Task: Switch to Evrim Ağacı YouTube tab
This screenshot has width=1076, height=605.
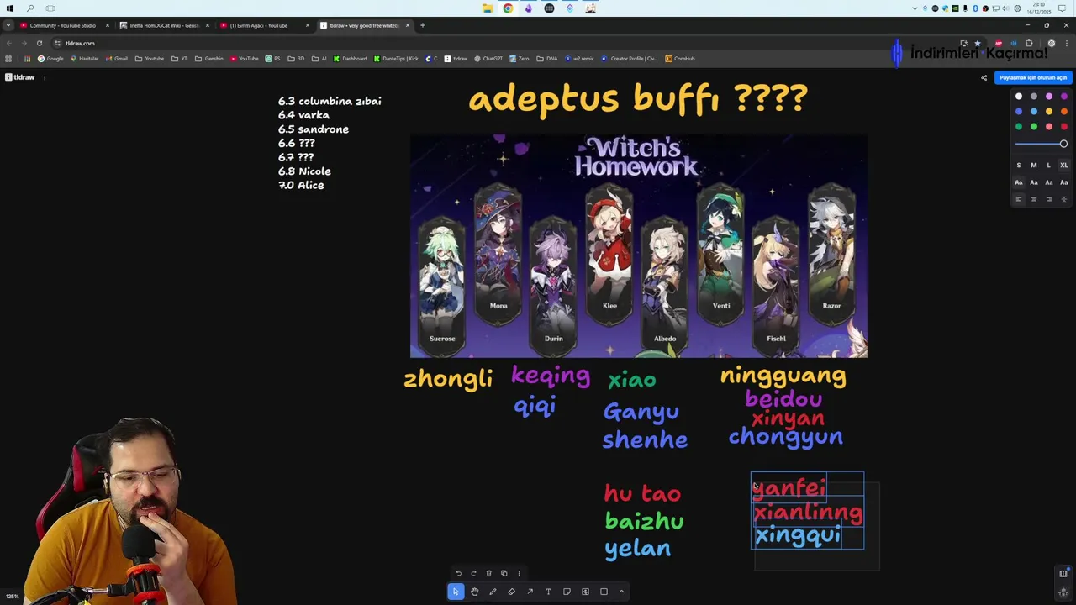Action: pyautogui.click(x=264, y=25)
